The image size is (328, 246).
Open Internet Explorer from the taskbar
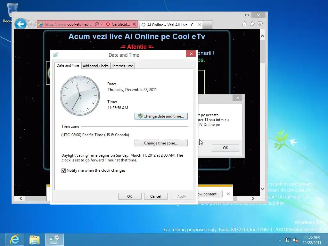(x=15, y=240)
